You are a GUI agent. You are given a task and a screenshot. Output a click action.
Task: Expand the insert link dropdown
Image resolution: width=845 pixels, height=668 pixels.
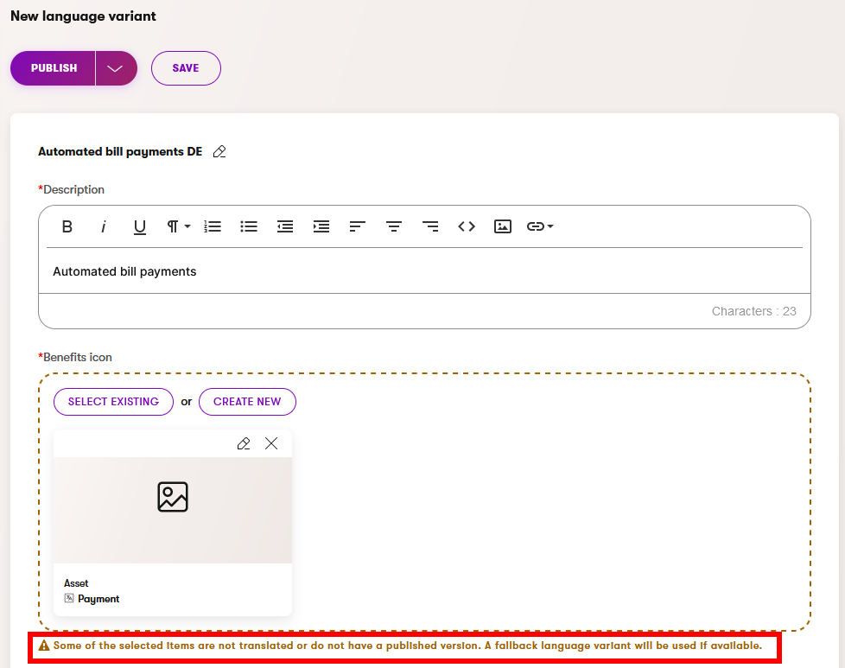coord(541,226)
